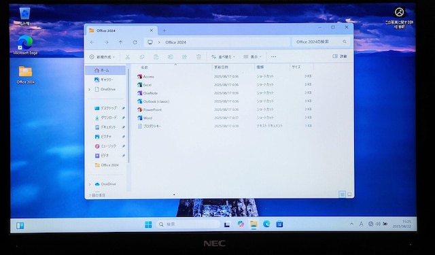The height and width of the screenshot is (255, 435).
Task: Select the Word shortcut icon
Action: tap(140, 118)
